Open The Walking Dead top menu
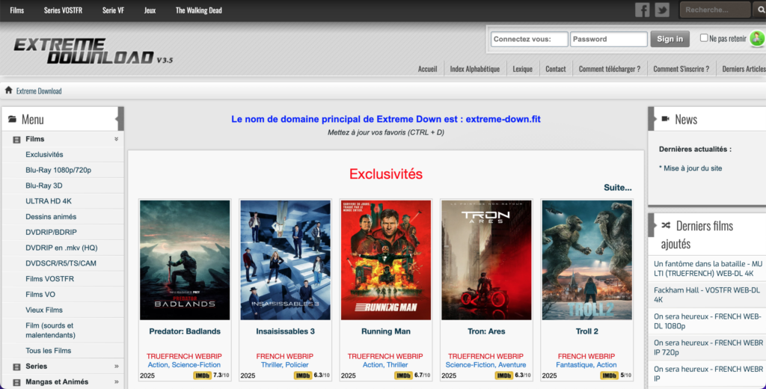766x389 pixels. [x=199, y=10]
